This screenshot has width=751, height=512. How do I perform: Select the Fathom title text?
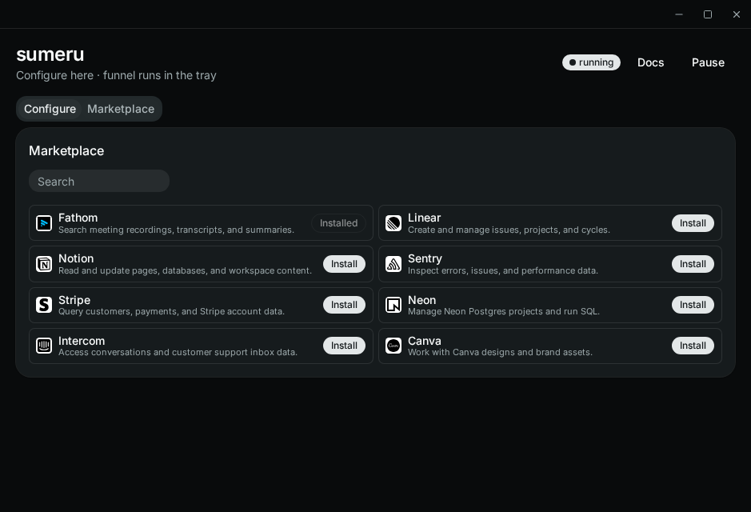[x=78, y=218]
